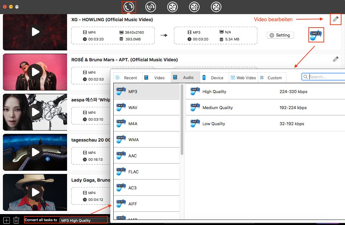This screenshot has width=345, height=225.
Task: Play the aespa Whiplash video thumbnail
Action: tap(35, 112)
